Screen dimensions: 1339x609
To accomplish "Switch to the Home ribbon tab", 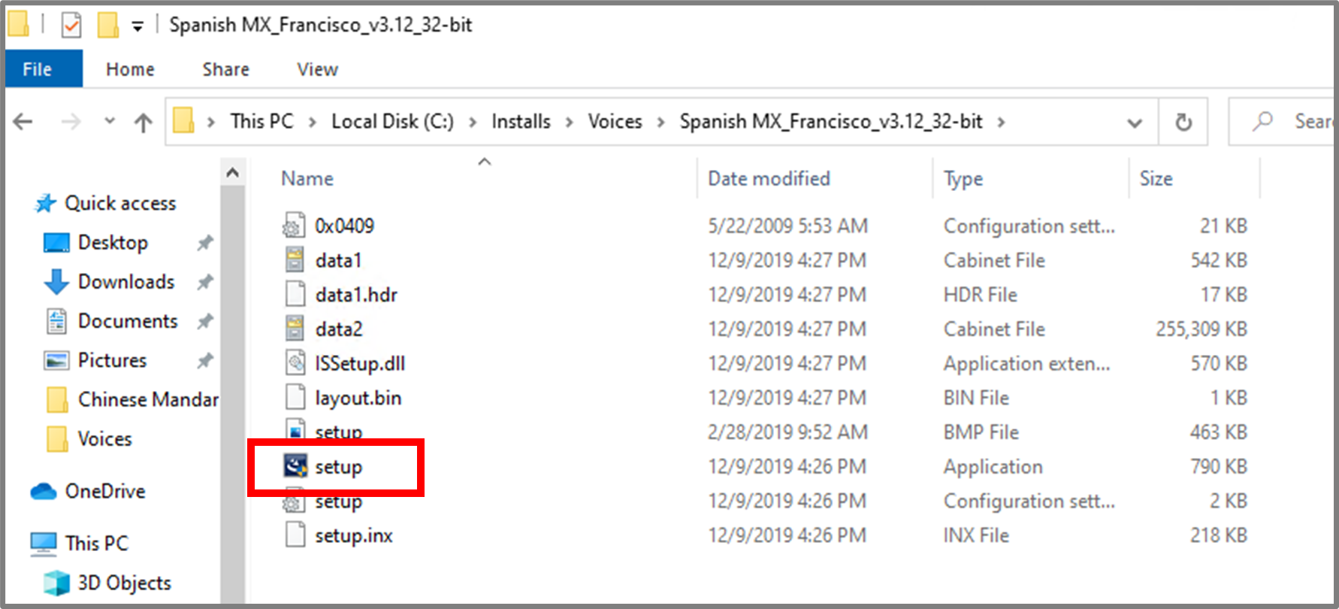I will (x=130, y=69).
